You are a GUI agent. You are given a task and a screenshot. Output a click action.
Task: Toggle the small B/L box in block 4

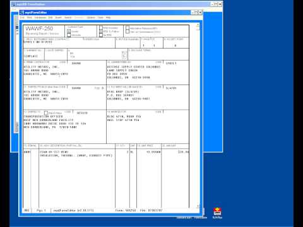pos(124,56)
